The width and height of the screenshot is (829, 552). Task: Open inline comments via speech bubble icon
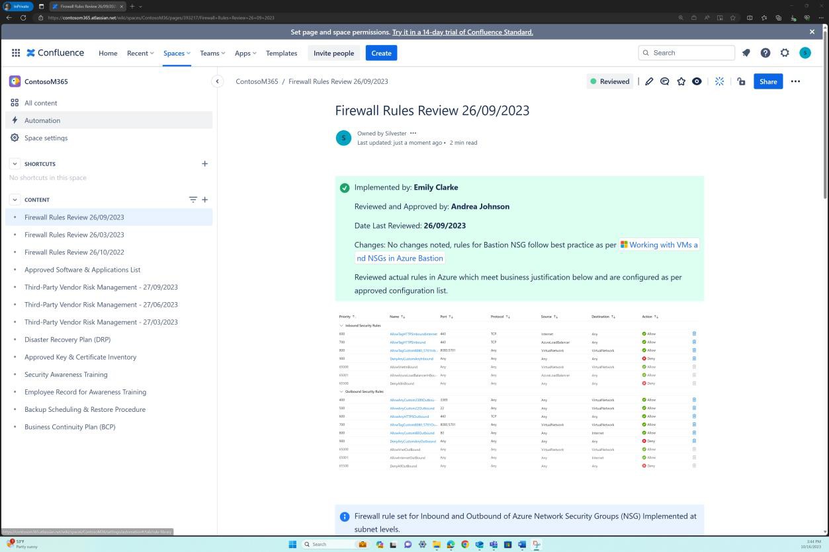click(664, 81)
